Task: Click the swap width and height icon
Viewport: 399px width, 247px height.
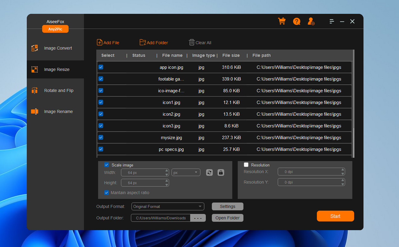Action: tap(209, 172)
